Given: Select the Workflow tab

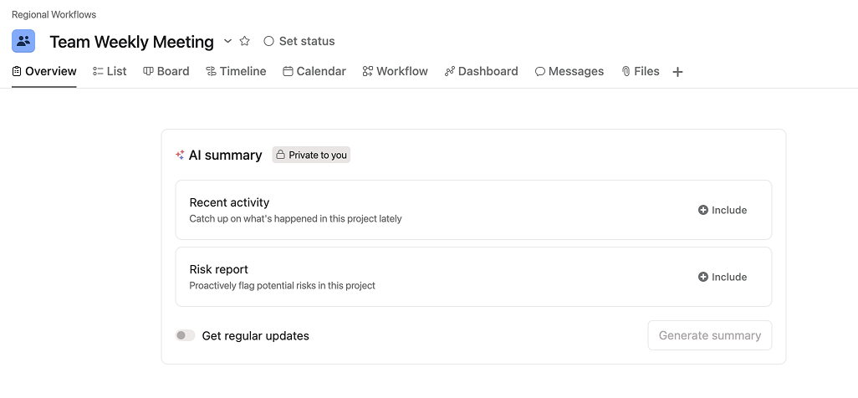Looking at the screenshot, I should tap(396, 71).
